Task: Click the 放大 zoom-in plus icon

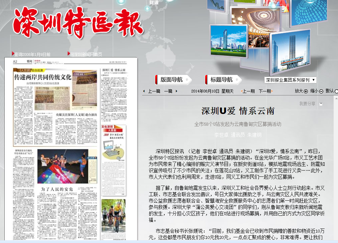Action: (x=305, y=91)
